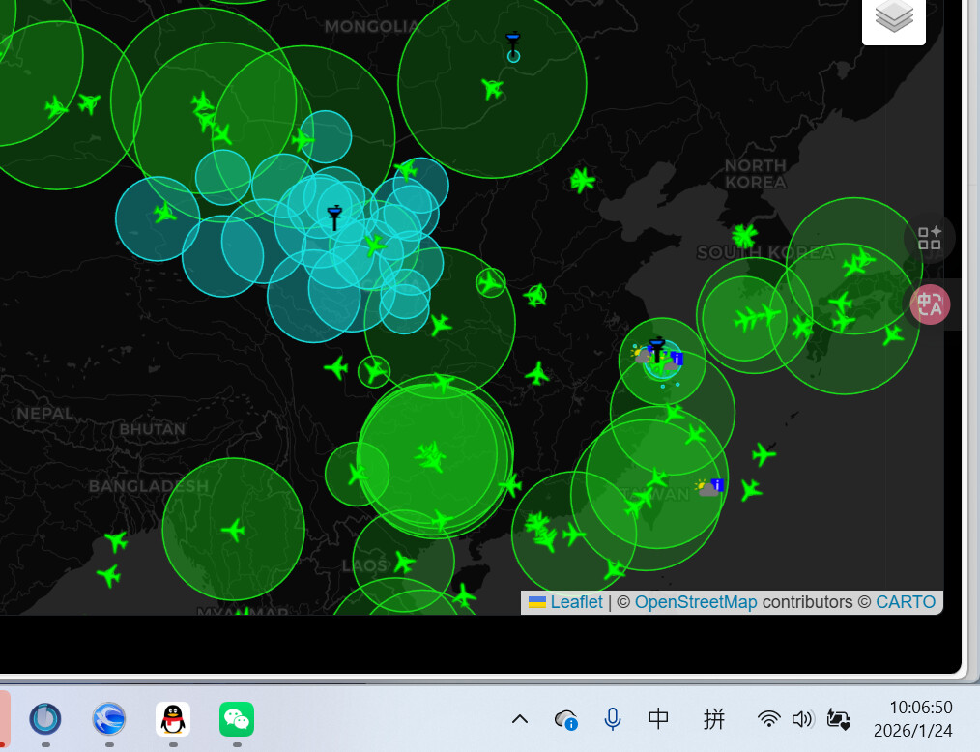Open the speaker volume control
Viewport: 980px width, 752px height.
coord(802,718)
